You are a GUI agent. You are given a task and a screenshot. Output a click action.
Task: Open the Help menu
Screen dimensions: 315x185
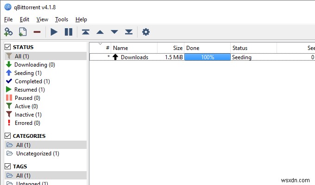81,19
